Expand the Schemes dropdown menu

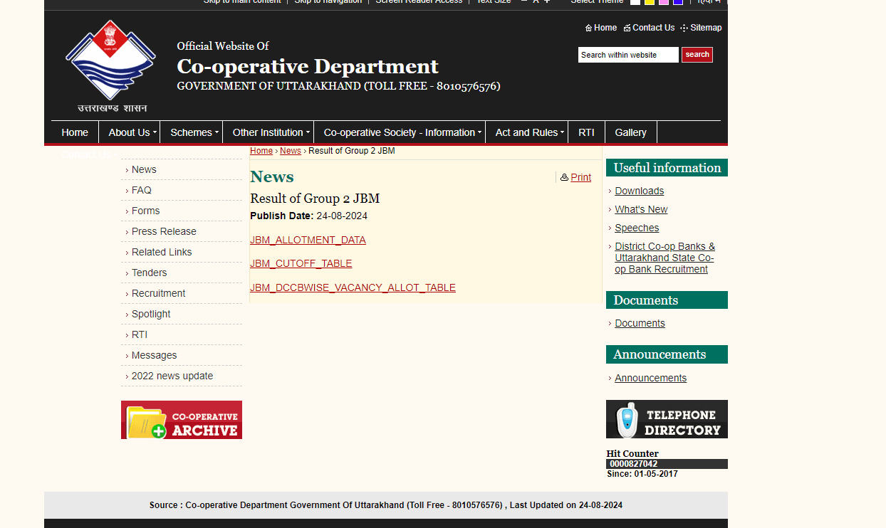pyautogui.click(x=191, y=132)
